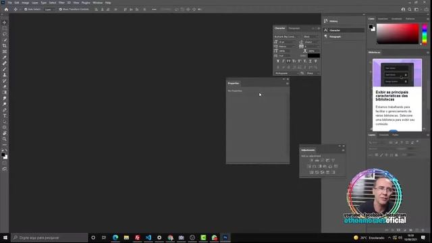
Task: Open the Properties panel flyout menu
Action: [287, 83]
